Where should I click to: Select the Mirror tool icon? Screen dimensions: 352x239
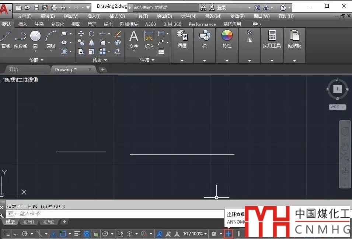pyautogui.click(x=92, y=43)
